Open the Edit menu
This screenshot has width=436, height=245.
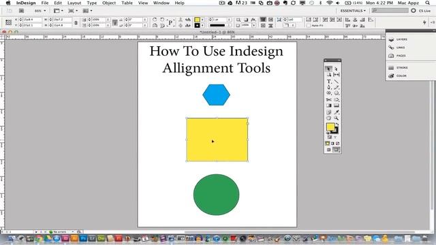58,3
